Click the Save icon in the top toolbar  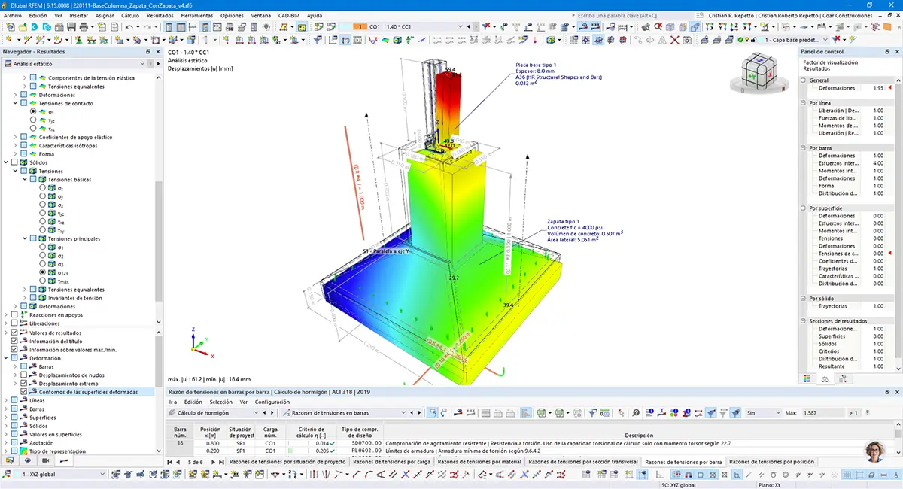tap(71, 26)
